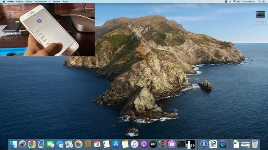268x150 pixels.
Task: Click the iPhone video overlay window
Action: pos(47,30)
